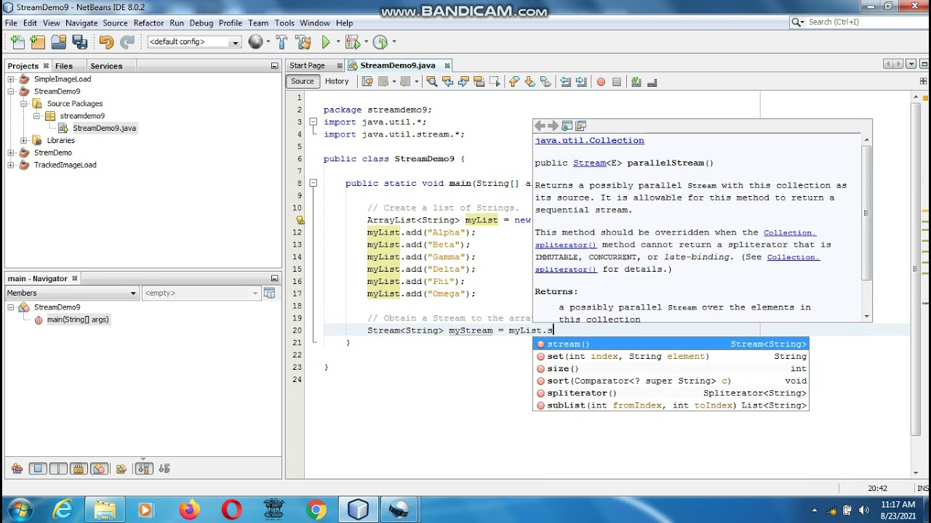Toggle the Rectangular Selection icon

[x=495, y=82]
